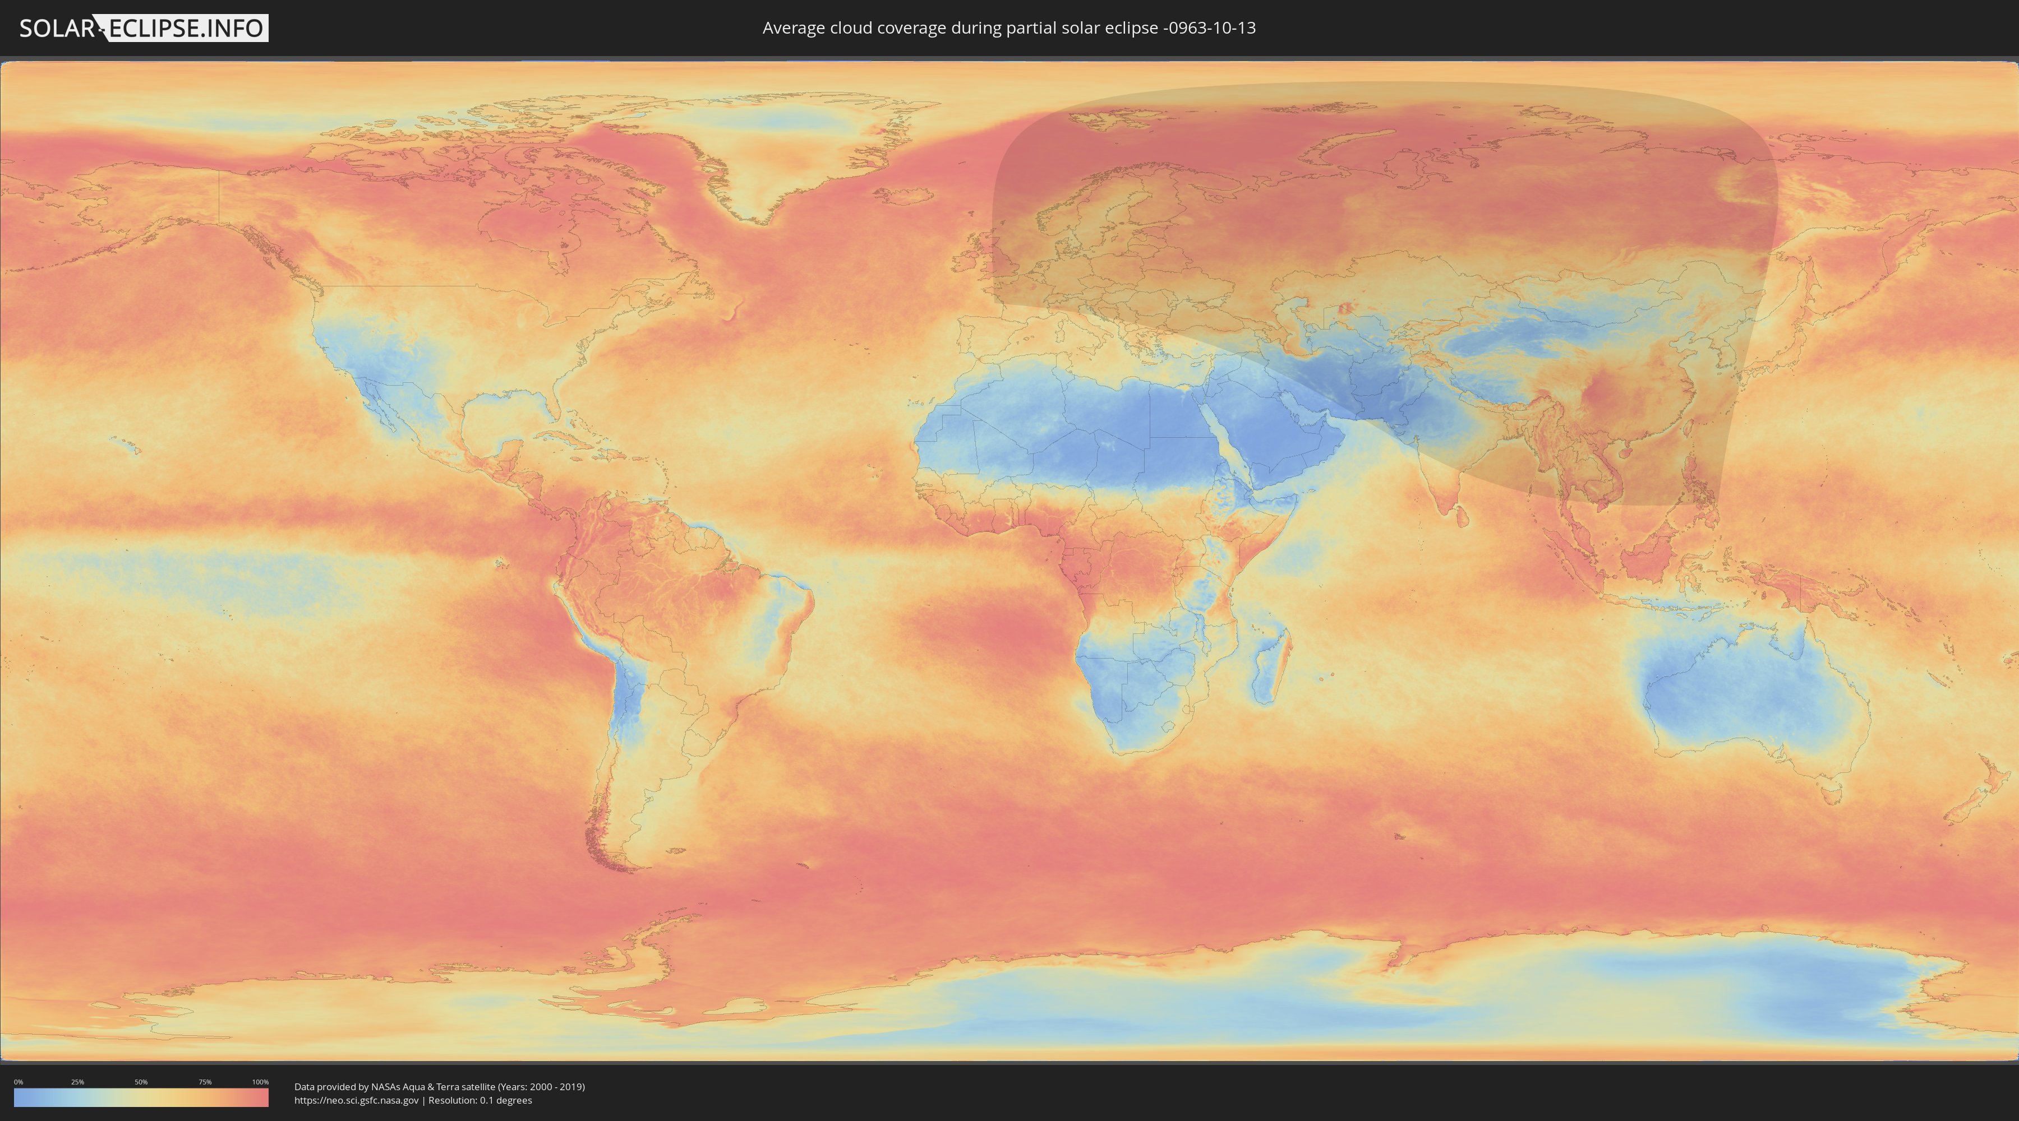Click the cloud coverage color gradient legend bar
Screen dimensions: 2019x1121
pos(141,1097)
